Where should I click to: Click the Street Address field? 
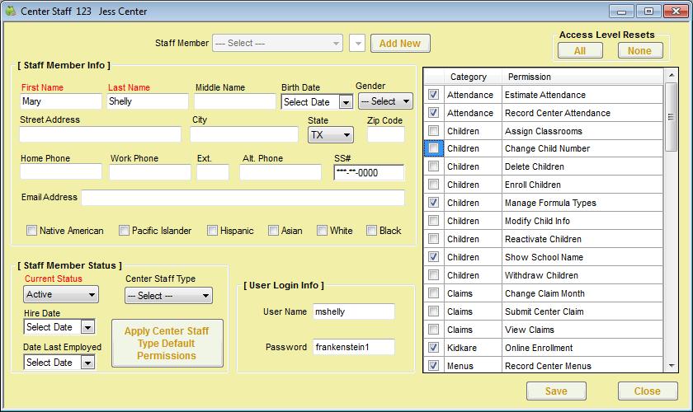pos(101,134)
